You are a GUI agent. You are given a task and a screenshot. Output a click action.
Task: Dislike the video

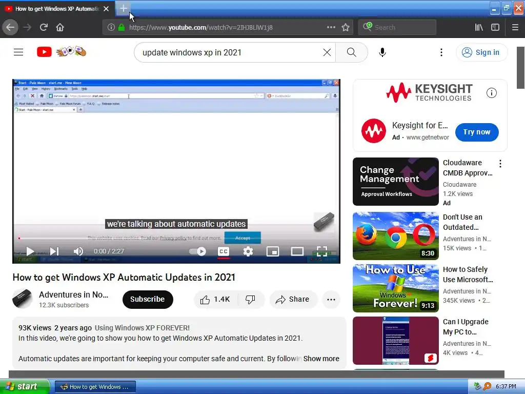click(x=250, y=299)
